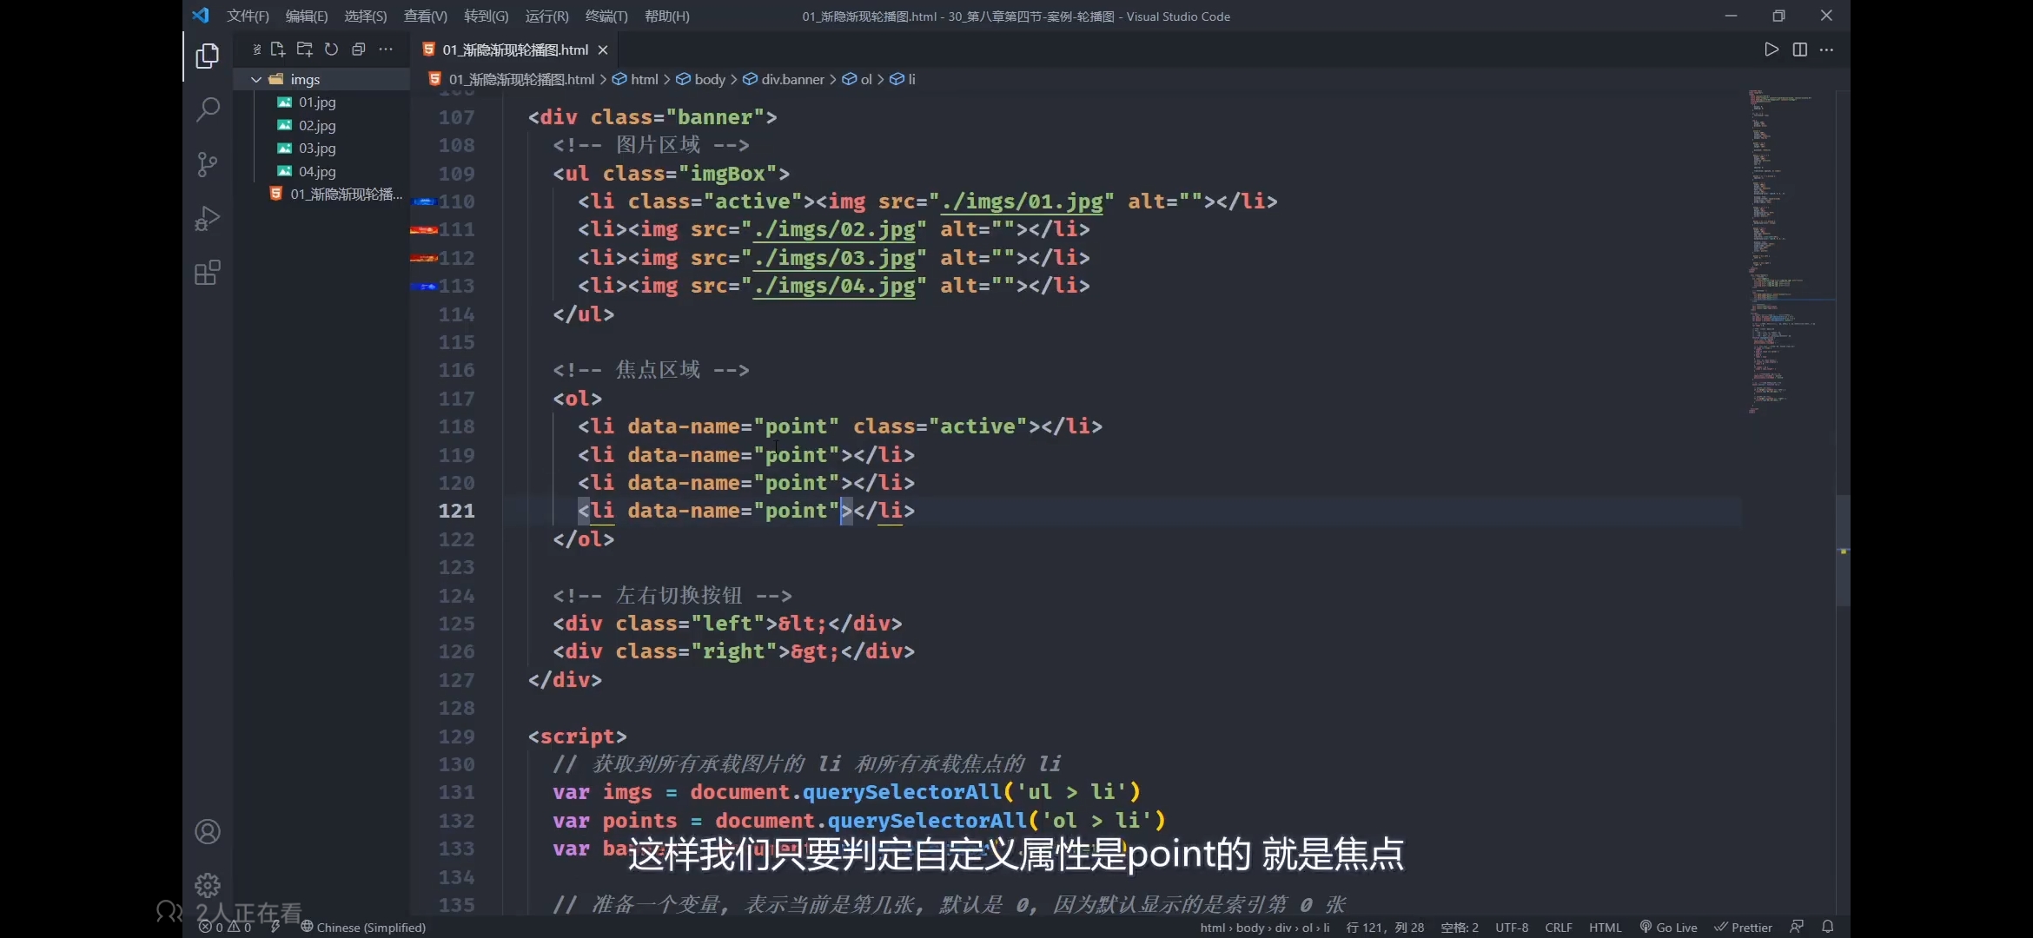The width and height of the screenshot is (2033, 938).
Task: Open the 查看(V) menu
Action: (425, 16)
